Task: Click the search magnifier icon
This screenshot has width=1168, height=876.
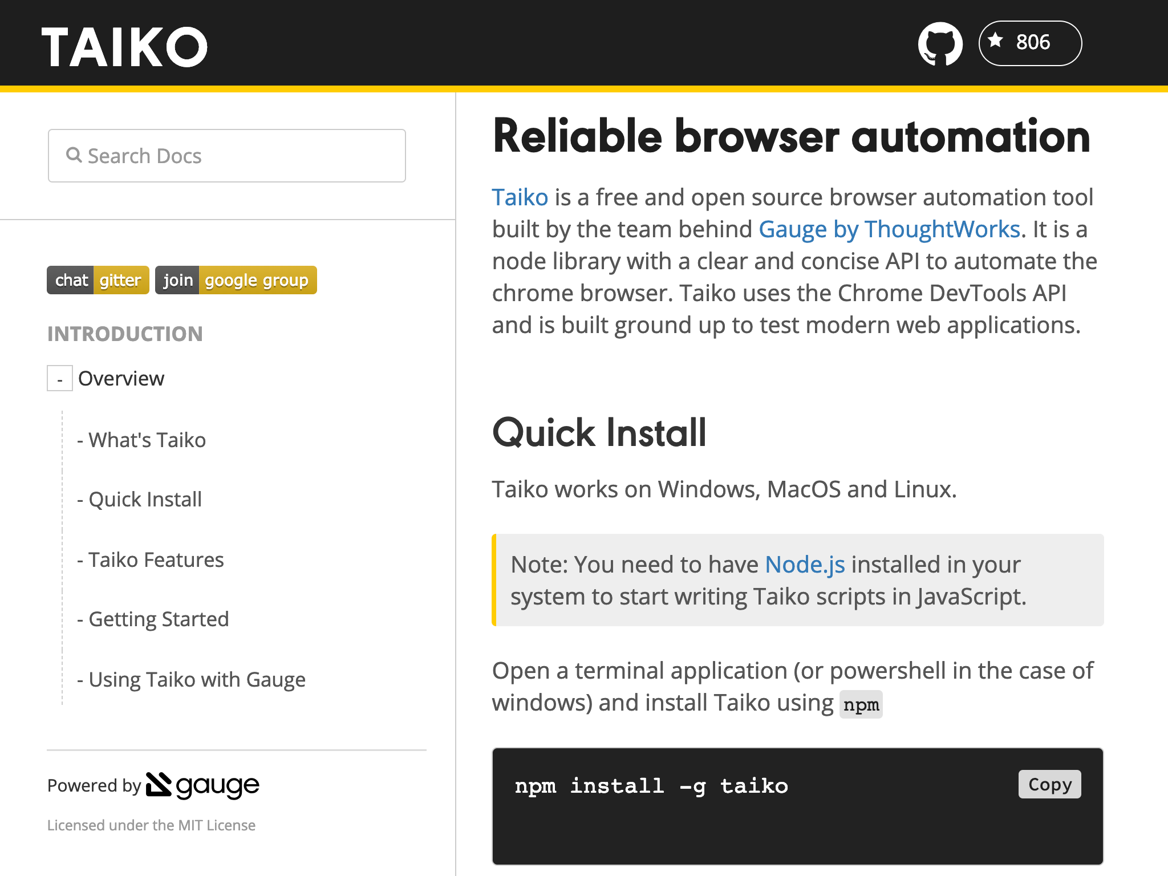Action: (74, 155)
